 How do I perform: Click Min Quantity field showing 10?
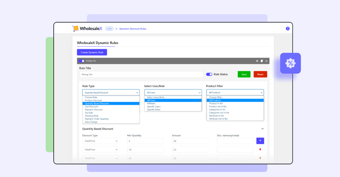pyautogui.click(x=145, y=150)
